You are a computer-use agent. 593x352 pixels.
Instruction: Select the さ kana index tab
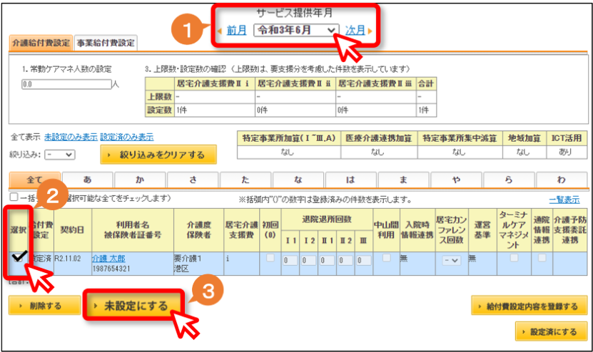[x=193, y=180]
